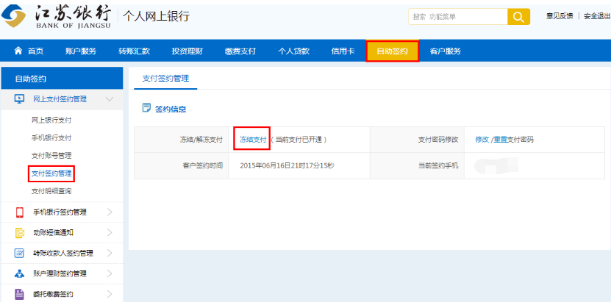This screenshot has height=305, width=611.
Task: Open the 转账汇款 menu in navigation bar
Action: coord(134,51)
